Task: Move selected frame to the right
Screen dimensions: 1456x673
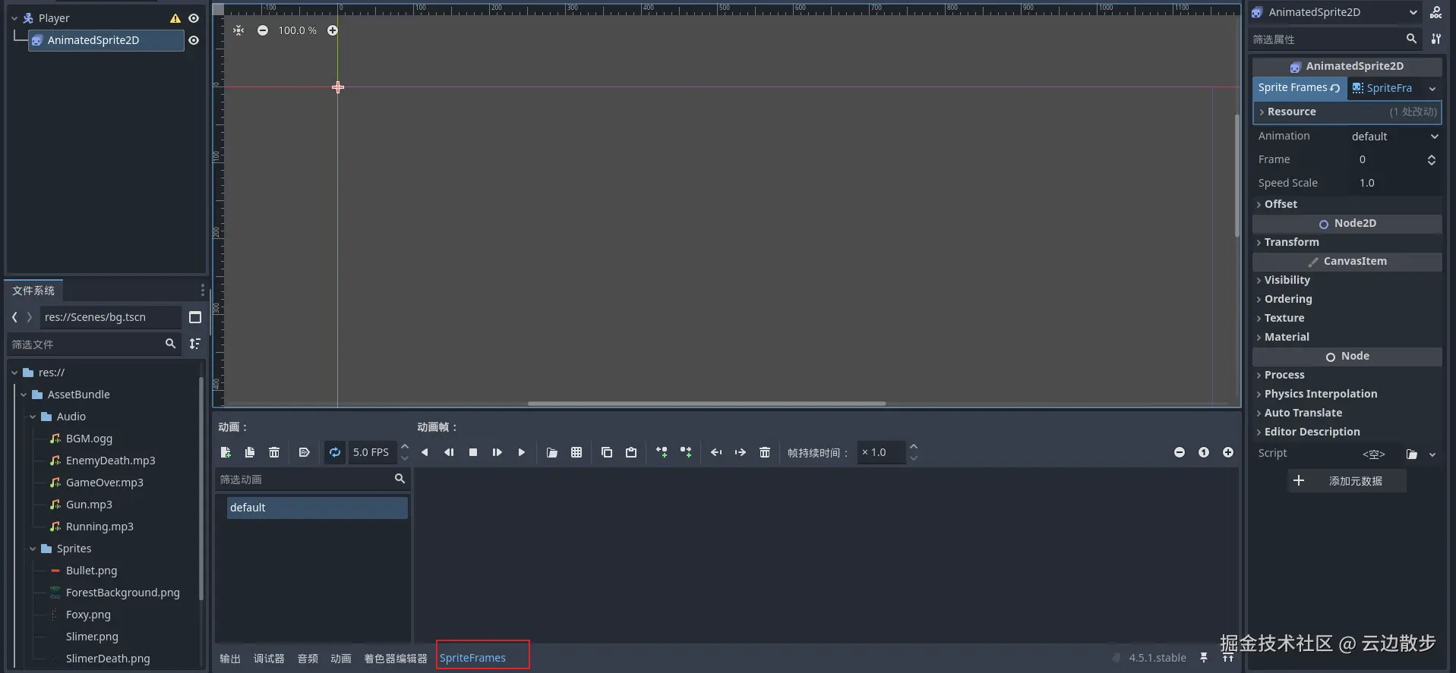Action: [741, 452]
